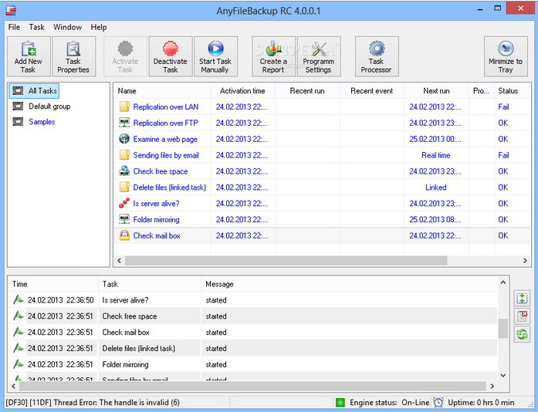The height and width of the screenshot is (412, 538).
Task: Open the File menu
Action: pyautogui.click(x=14, y=27)
